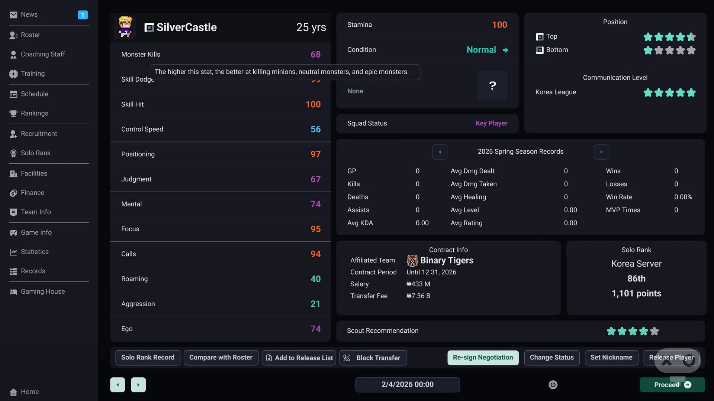714x401 pixels.
Task: Click the Scout Recommendation star rating
Action: click(x=633, y=331)
